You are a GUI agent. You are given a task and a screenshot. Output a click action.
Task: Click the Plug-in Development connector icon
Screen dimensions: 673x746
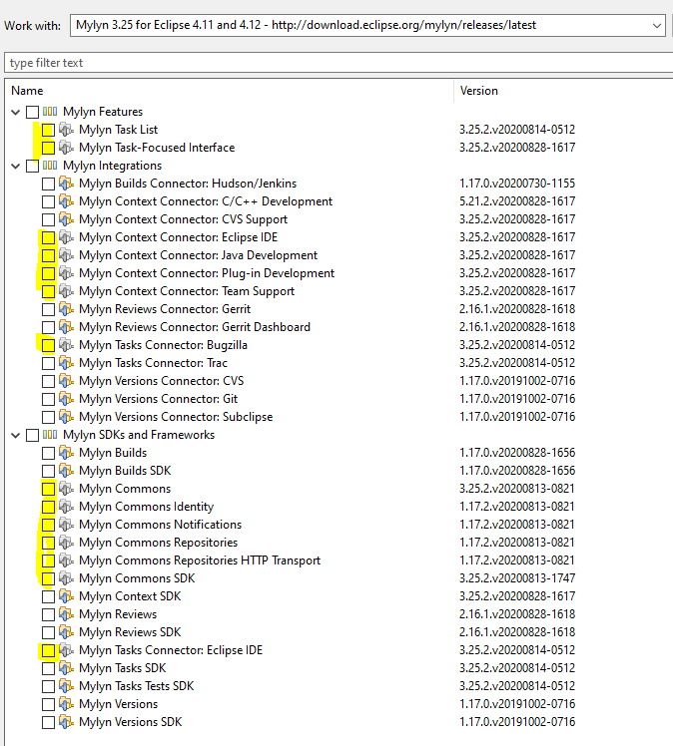point(66,273)
